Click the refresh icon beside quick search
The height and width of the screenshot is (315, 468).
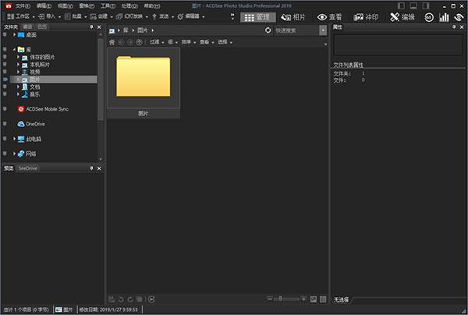coord(268,30)
